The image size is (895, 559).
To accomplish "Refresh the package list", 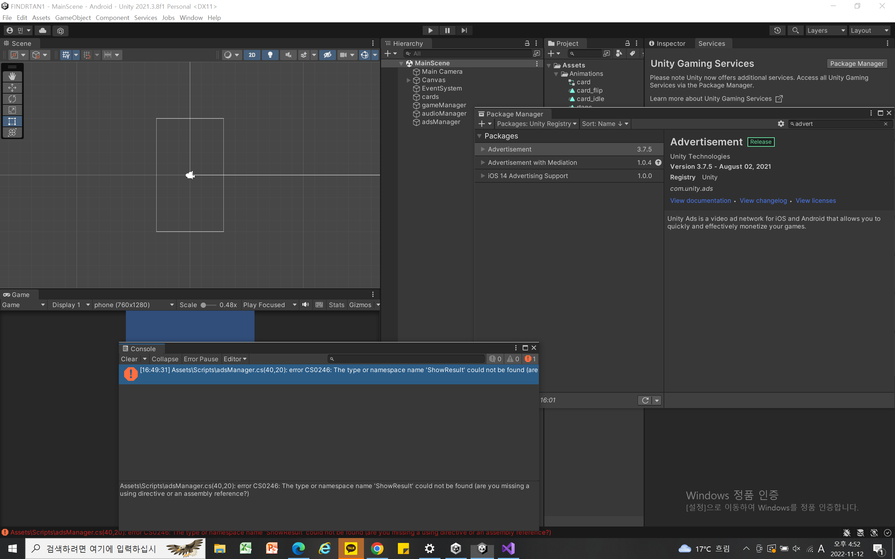I will pos(645,400).
